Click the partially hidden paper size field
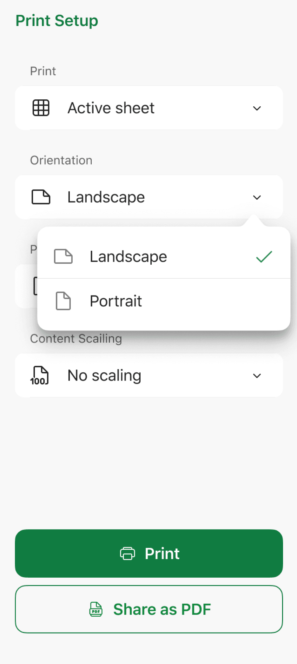The width and height of the screenshot is (297, 664). pos(26,286)
